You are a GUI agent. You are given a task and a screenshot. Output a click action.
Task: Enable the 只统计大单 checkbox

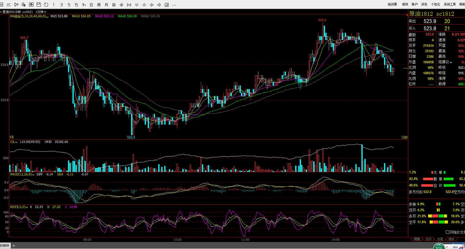click(448, 232)
